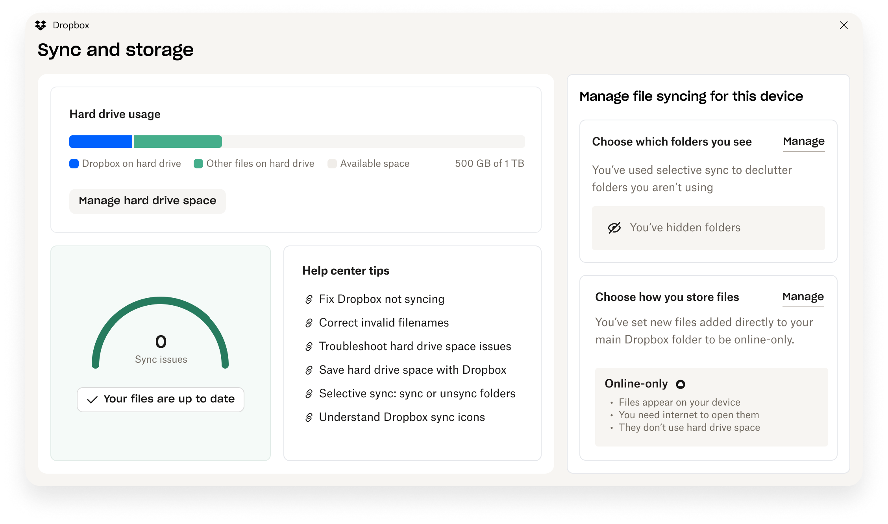
Task: Expand the You've hidden folders panel
Action: [708, 228]
